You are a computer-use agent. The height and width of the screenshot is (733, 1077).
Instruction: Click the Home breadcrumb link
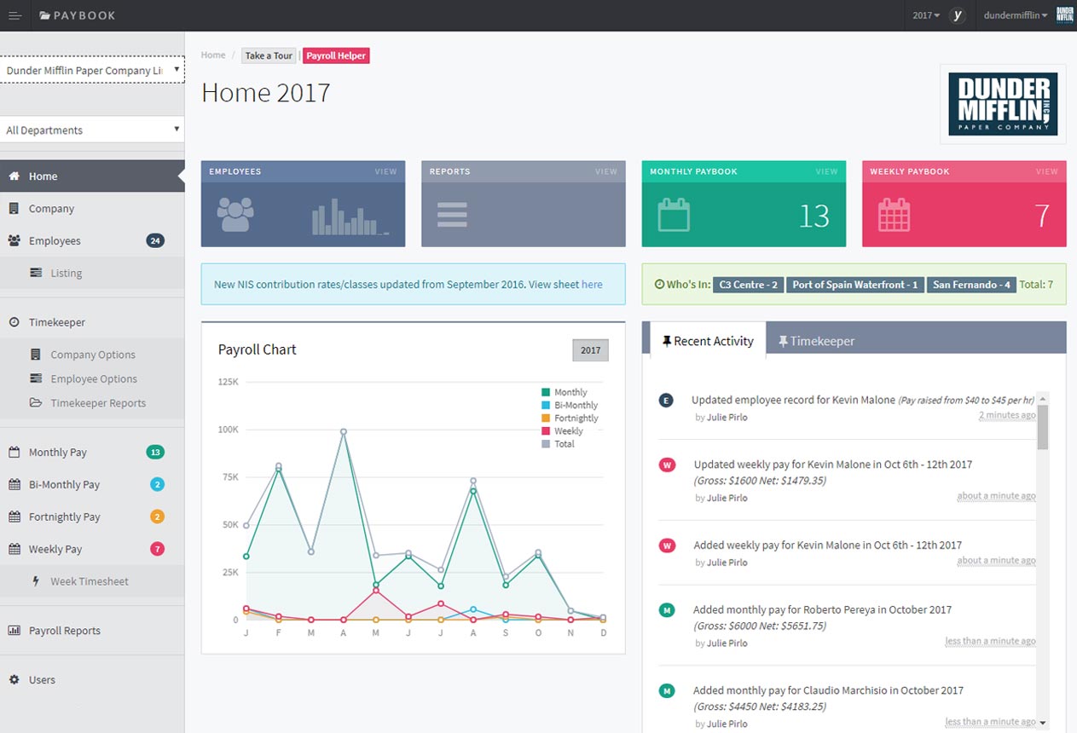coord(213,55)
